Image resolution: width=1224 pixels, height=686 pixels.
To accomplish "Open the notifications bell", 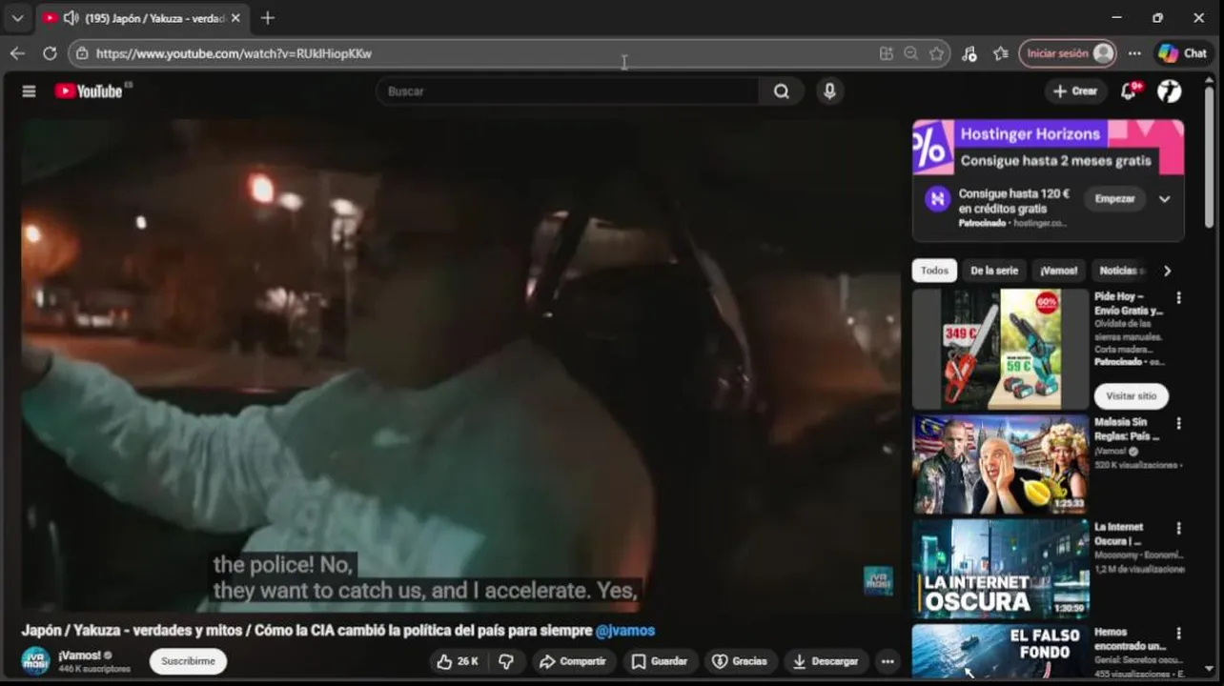I will [x=1130, y=91].
